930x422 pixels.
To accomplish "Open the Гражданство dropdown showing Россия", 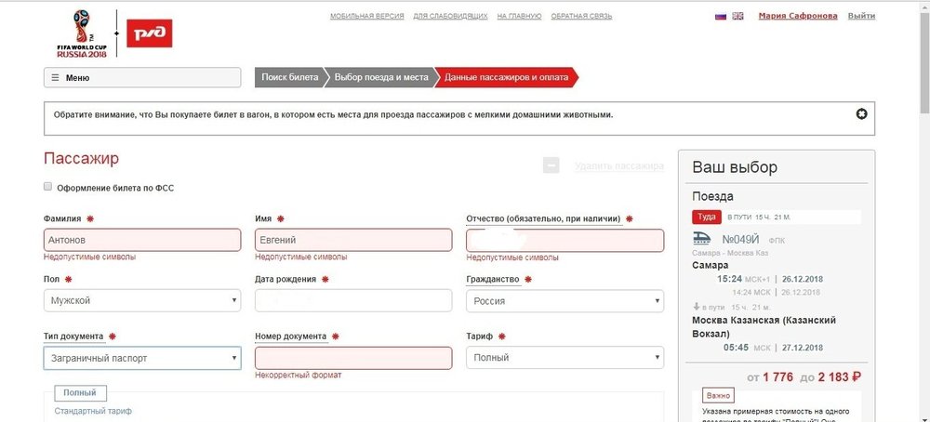I will [x=565, y=301].
